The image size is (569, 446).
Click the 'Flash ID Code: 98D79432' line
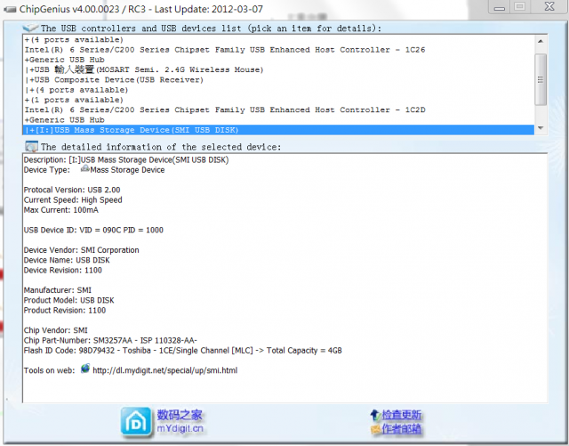(x=183, y=351)
